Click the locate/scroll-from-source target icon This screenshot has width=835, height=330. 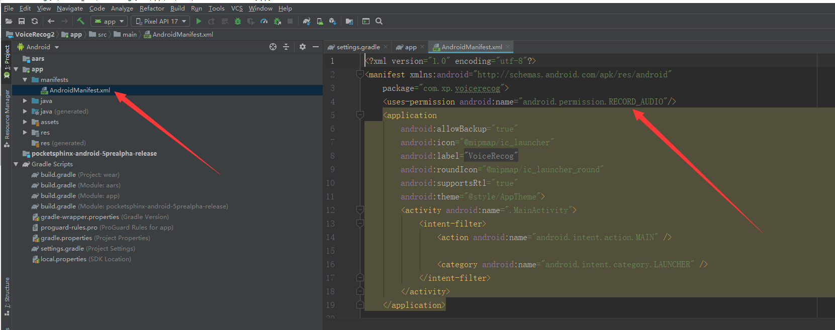point(273,47)
